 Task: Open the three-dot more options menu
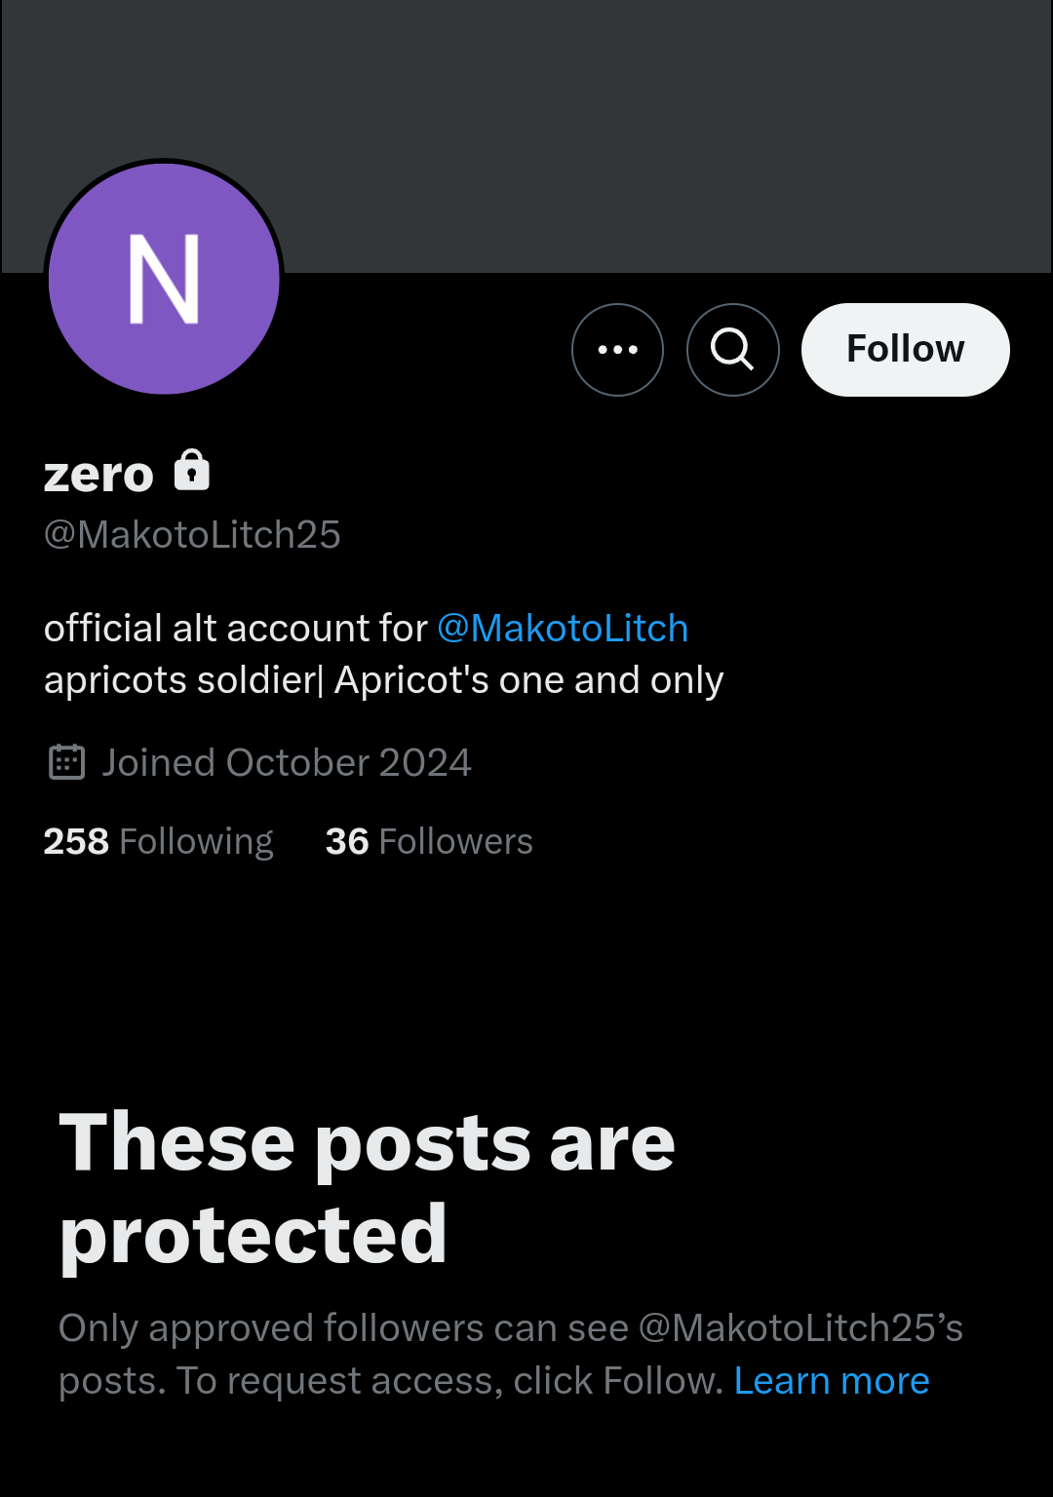click(x=617, y=350)
